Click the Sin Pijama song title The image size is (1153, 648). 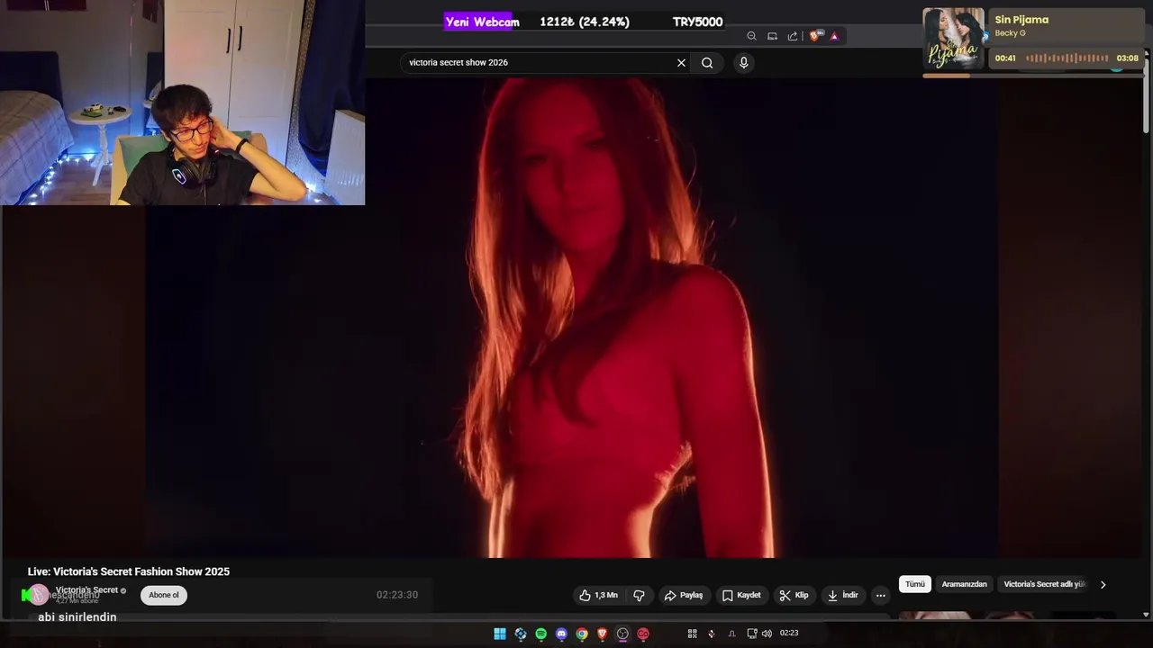[1021, 20]
